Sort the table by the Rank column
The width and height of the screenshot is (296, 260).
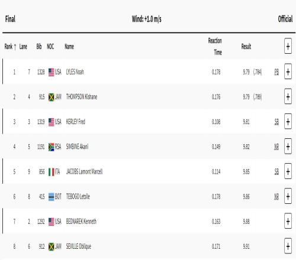10,47
